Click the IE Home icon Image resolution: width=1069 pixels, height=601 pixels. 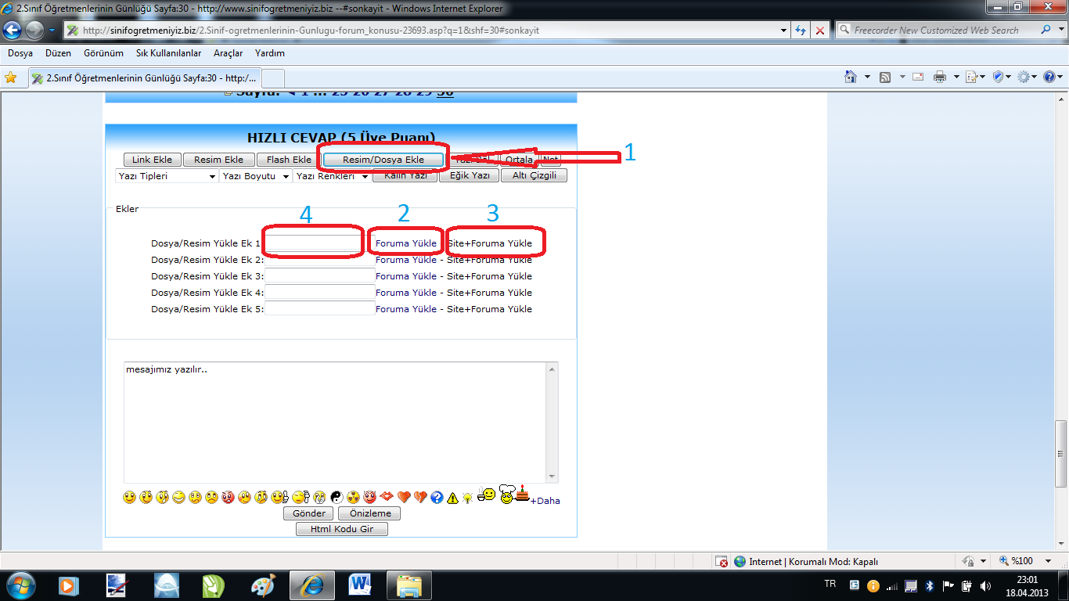point(851,77)
